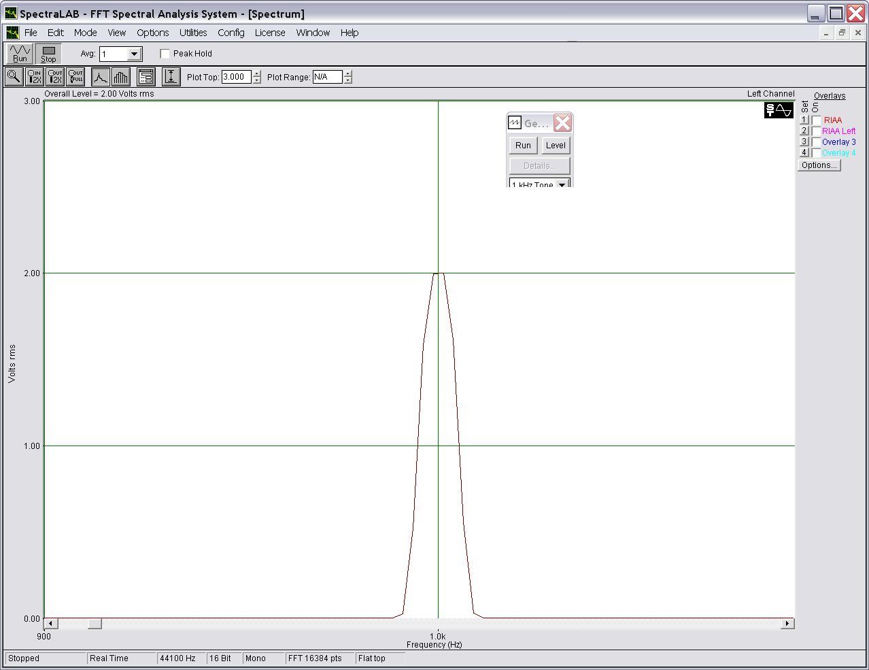Open overlay Options... button
Image resolution: width=869 pixels, height=670 pixels.
(819, 165)
